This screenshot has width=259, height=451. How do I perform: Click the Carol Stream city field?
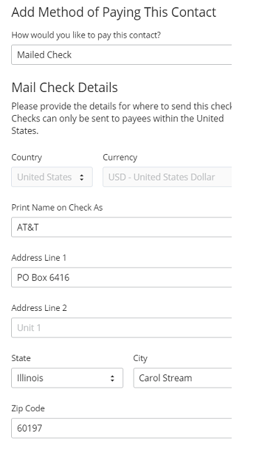tap(182, 378)
